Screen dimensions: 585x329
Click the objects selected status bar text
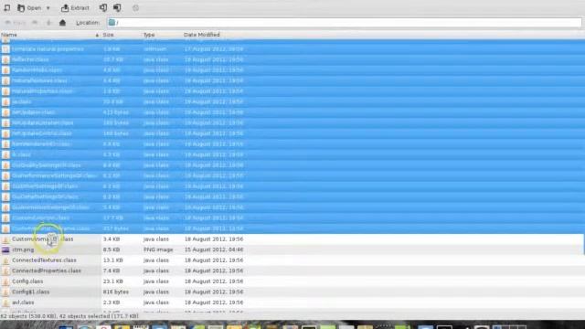[x=69, y=316]
